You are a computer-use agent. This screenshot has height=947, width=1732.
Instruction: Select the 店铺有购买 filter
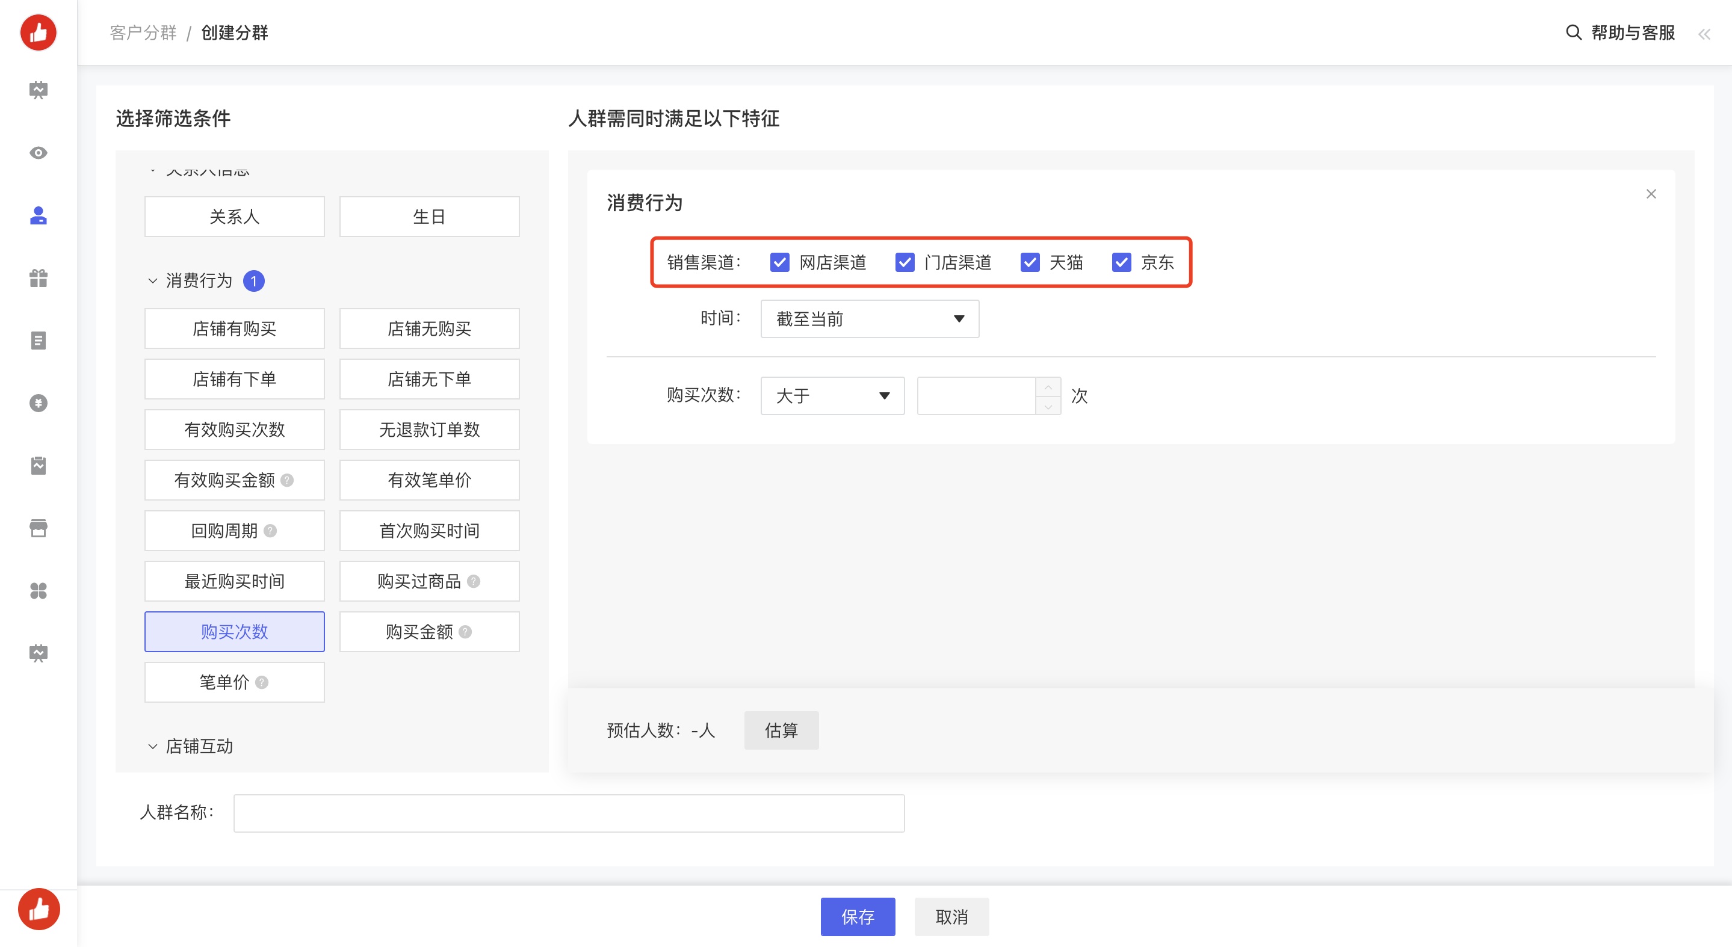pos(234,329)
